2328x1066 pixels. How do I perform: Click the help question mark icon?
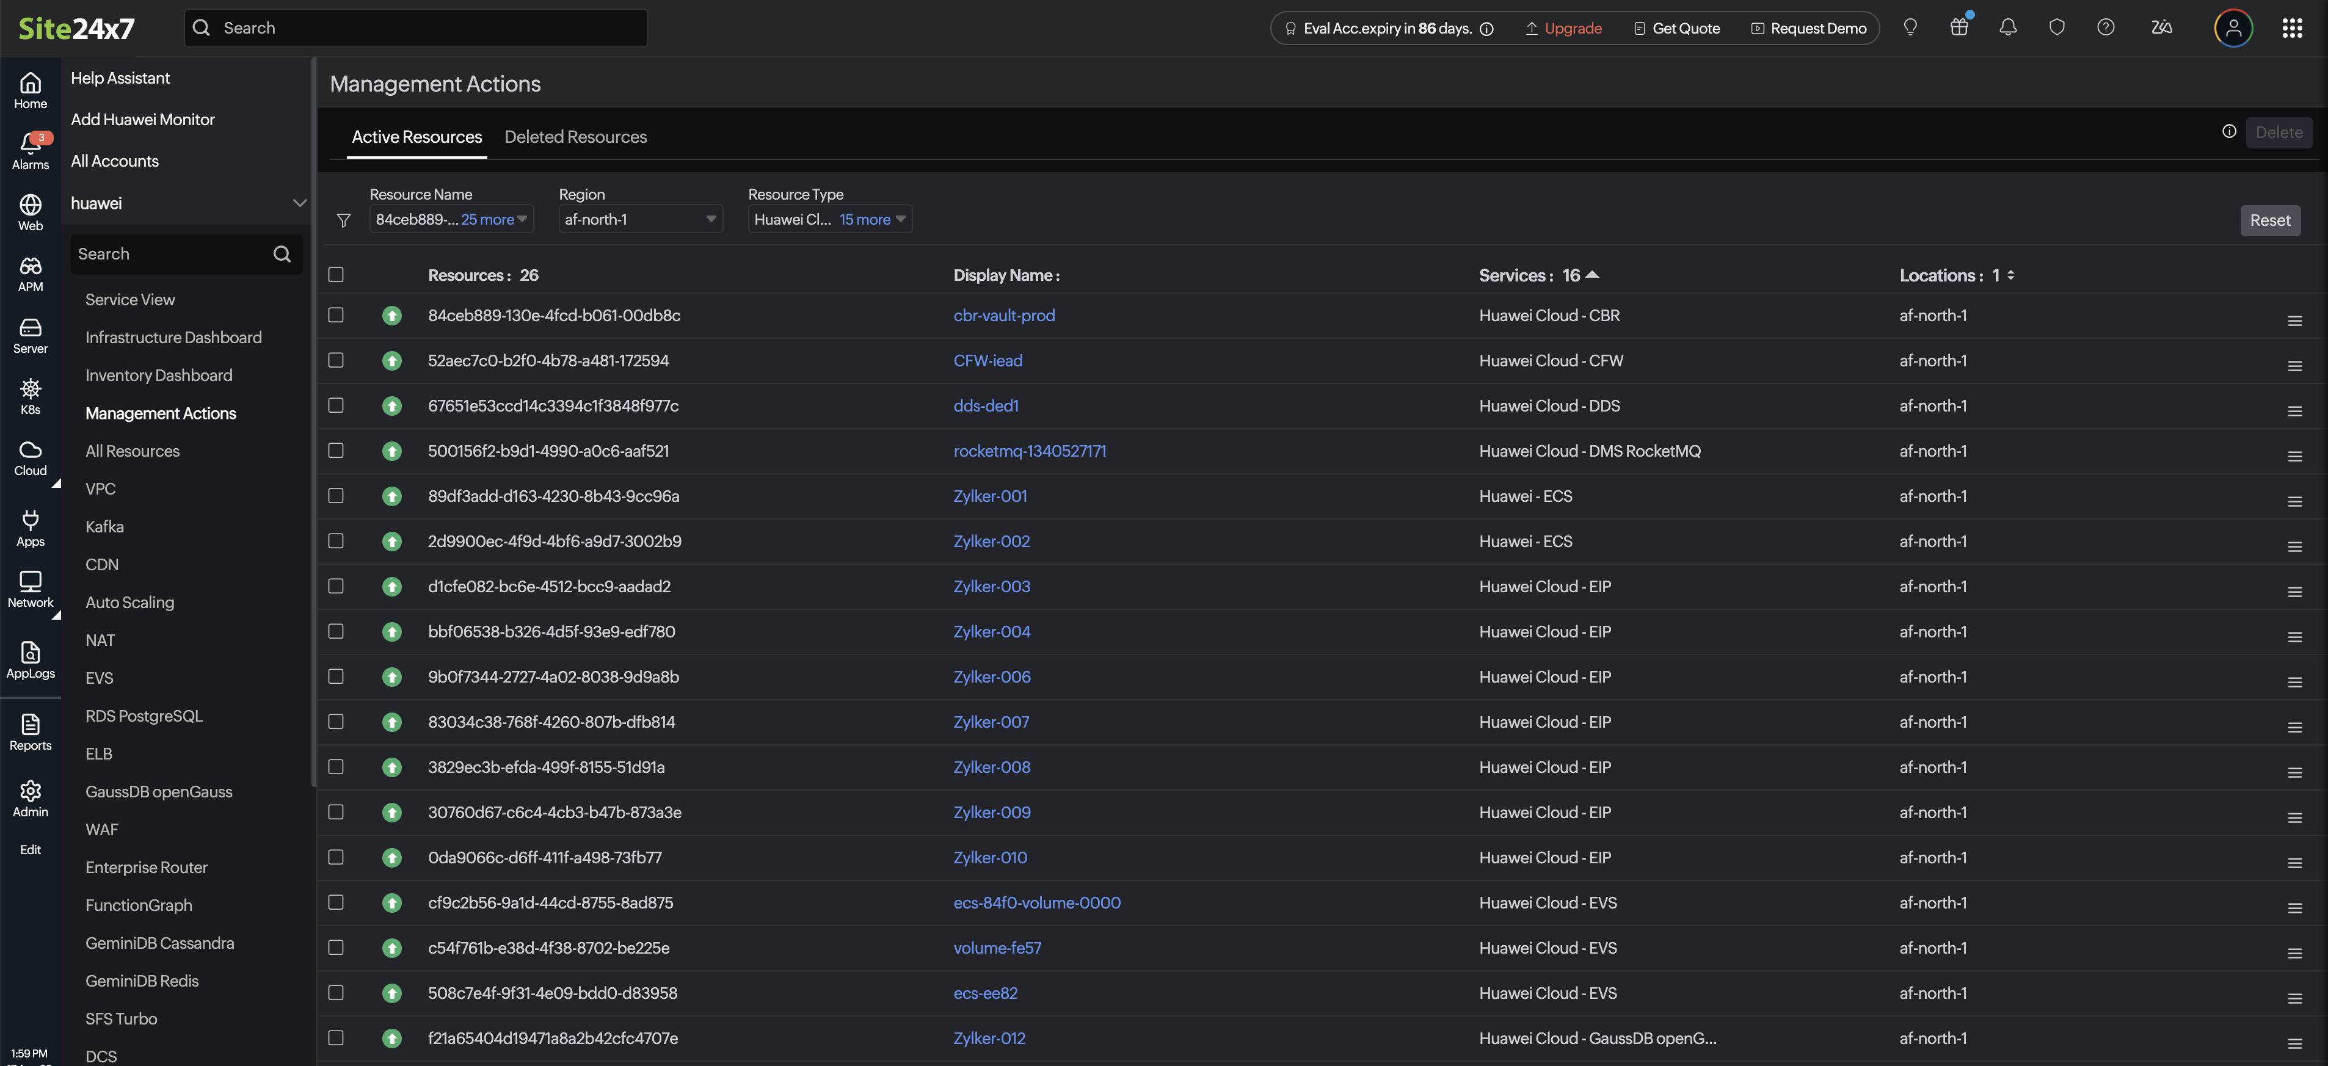point(2104,28)
